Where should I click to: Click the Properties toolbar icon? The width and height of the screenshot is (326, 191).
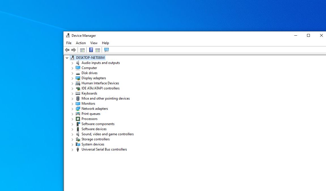[x=97, y=50]
